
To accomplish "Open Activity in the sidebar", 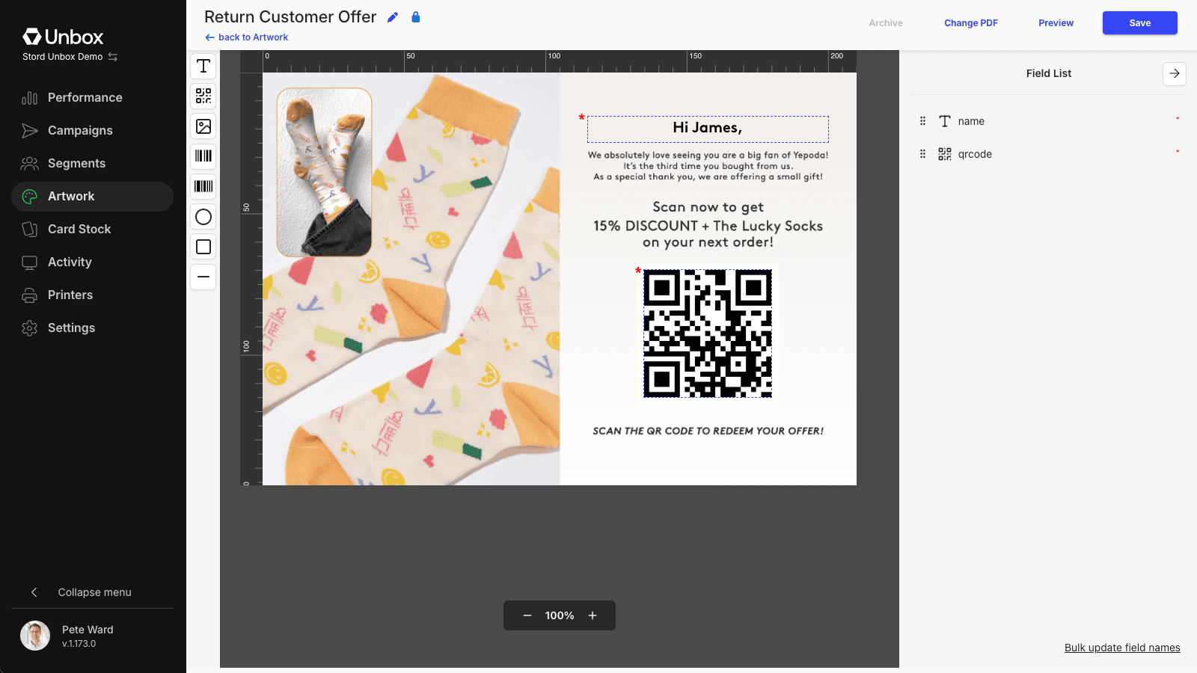I will pos(93,262).
